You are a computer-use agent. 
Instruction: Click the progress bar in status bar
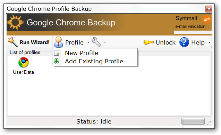point(193,121)
